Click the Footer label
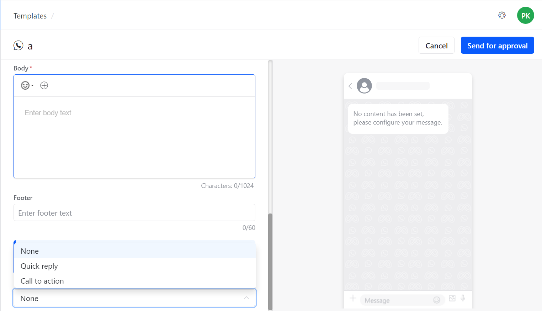Screen dimensions: 542x311 23,197
